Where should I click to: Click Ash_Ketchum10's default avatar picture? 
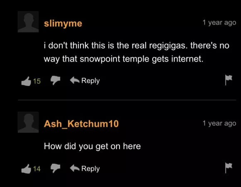(x=28, y=122)
